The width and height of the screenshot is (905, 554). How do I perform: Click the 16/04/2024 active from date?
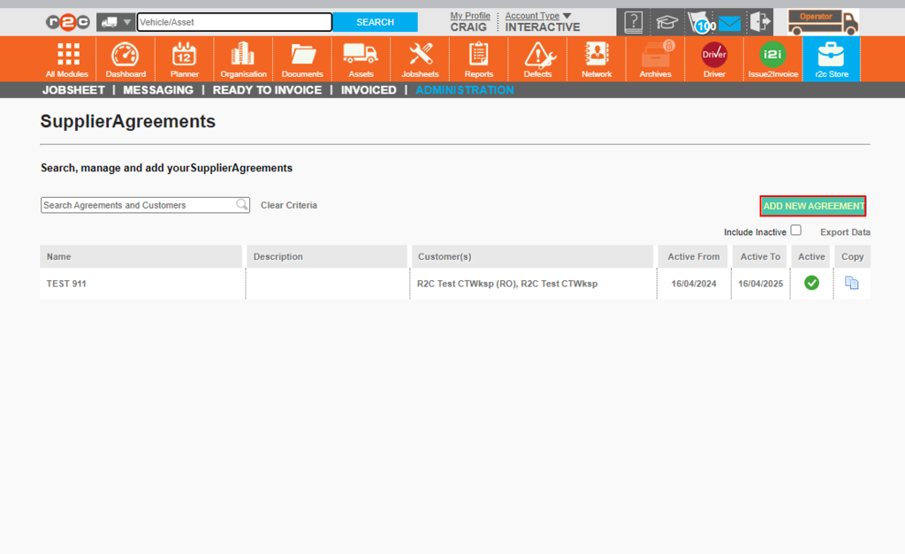pyautogui.click(x=694, y=284)
